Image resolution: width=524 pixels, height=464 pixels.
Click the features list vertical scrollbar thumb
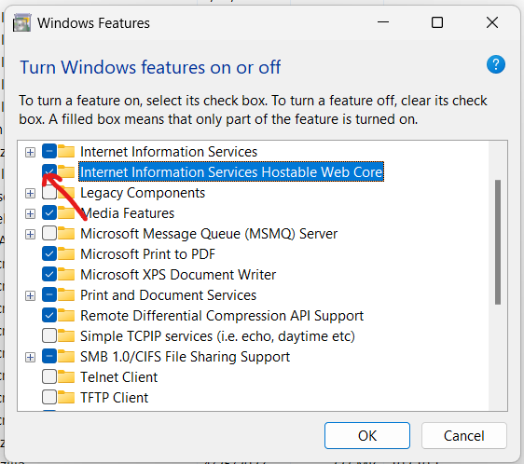[x=498, y=242]
